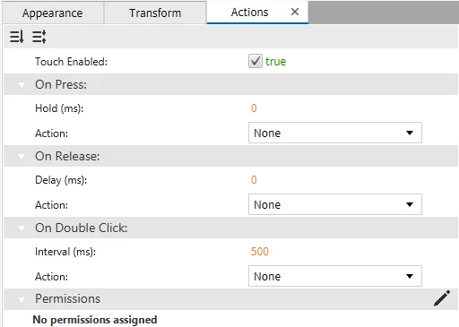Collapse the On Release section

tap(22, 157)
